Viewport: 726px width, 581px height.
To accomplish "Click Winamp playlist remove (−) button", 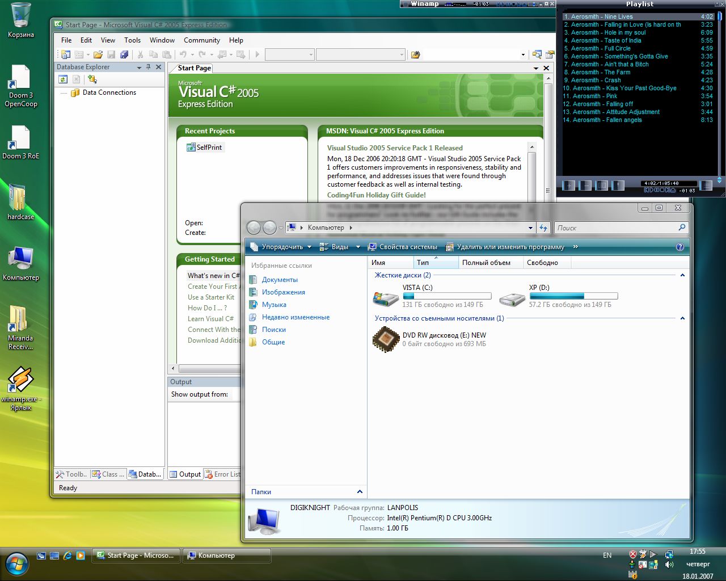I will [585, 186].
